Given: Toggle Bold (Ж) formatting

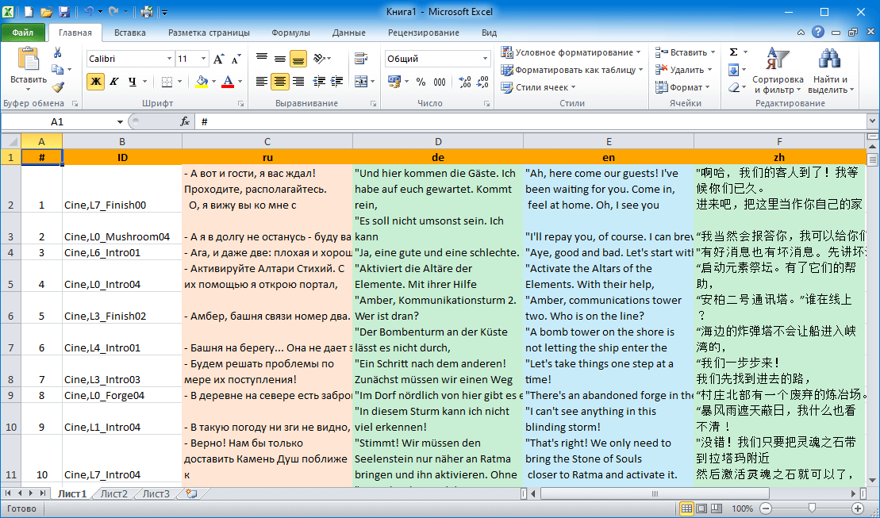Looking at the screenshot, I should coord(95,82).
